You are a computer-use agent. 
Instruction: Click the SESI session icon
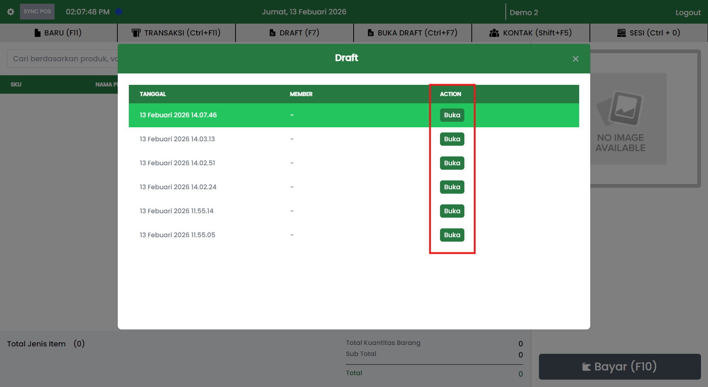click(621, 33)
